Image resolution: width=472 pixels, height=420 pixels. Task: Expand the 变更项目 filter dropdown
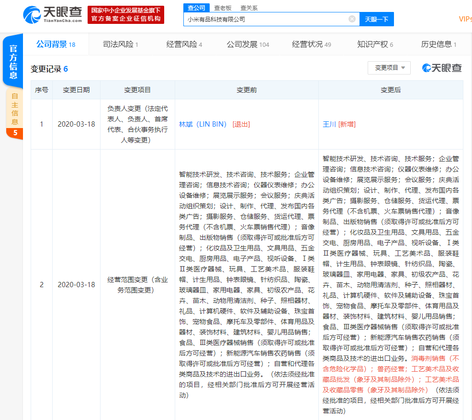coord(389,68)
